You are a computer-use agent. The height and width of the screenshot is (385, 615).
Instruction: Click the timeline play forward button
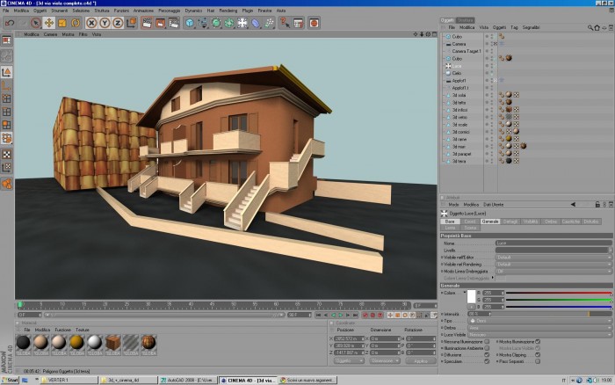pyautogui.click(x=340, y=316)
